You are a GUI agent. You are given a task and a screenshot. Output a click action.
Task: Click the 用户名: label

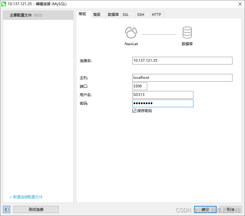tap(86, 95)
